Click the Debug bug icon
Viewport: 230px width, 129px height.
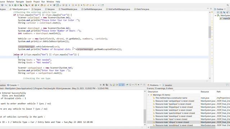tap(10, 5)
